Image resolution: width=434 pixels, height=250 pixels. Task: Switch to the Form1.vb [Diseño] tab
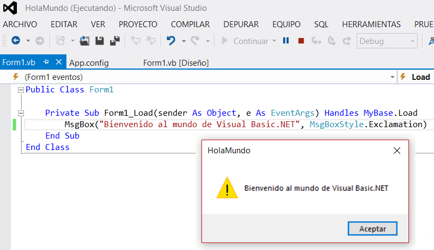coord(176,63)
